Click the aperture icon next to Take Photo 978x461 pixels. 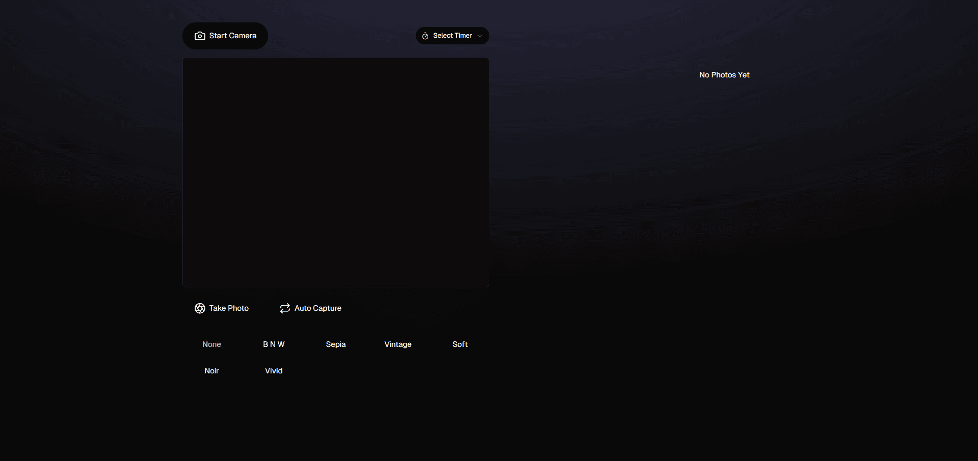pos(200,308)
